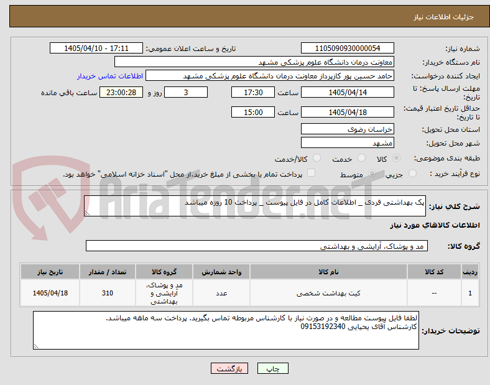Click the resize grip of buyer notes textarea
490x385 pixels.
click(x=36, y=346)
